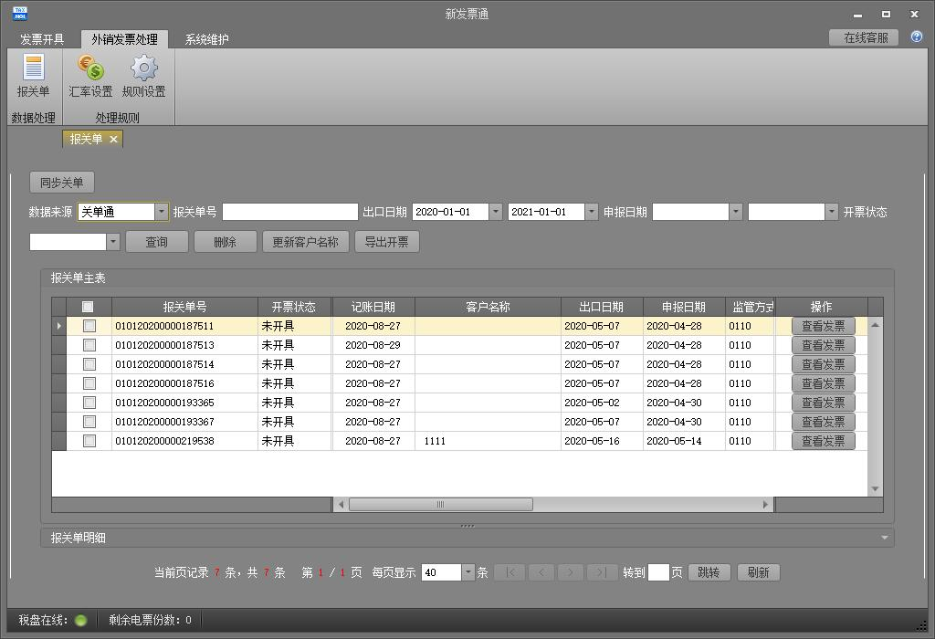Check the row for 010120200000193365
This screenshot has height=639, width=935.
pyautogui.click(x=89, y=403)
